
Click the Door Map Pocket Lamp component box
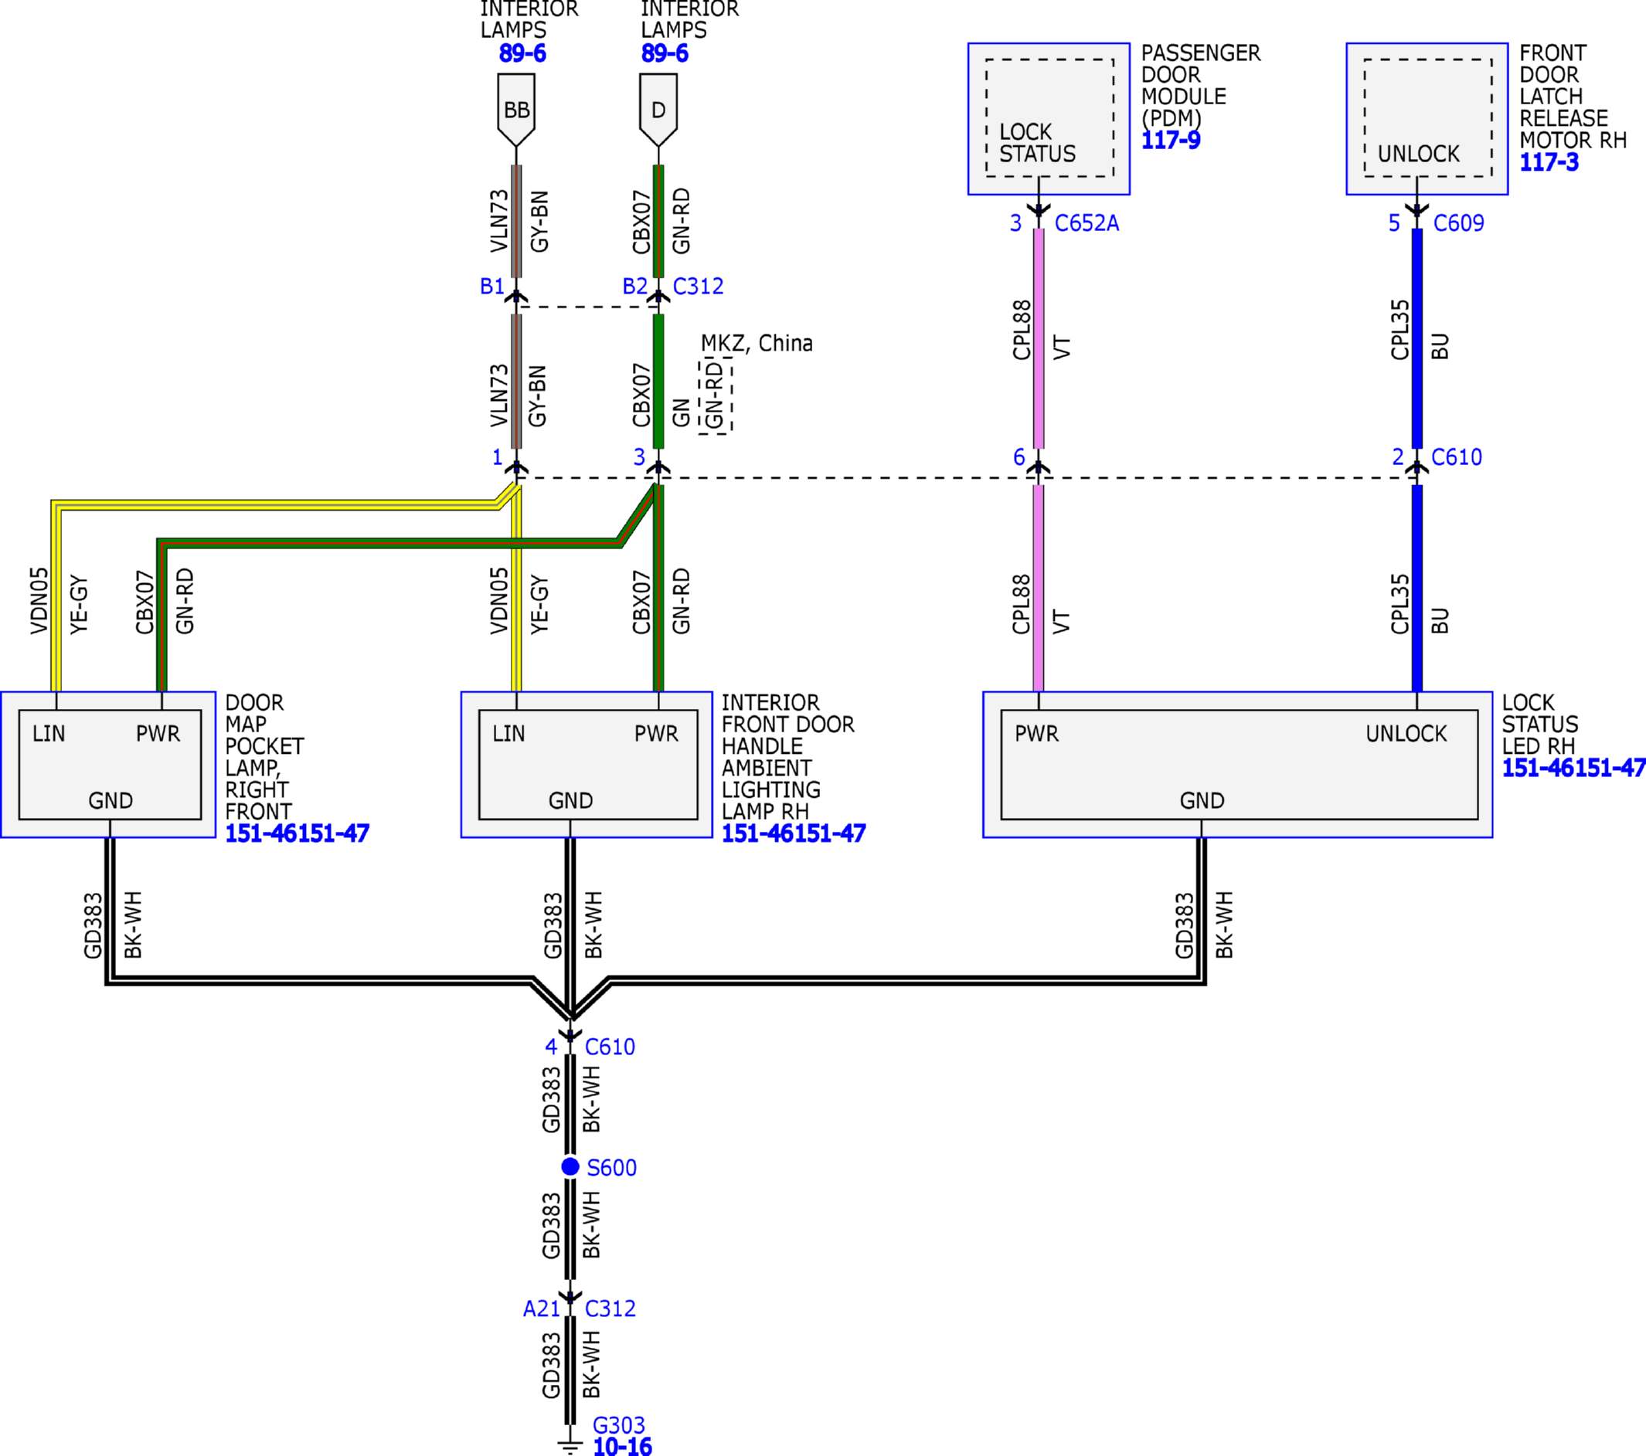pyautogui.click(x=109, y=764)
